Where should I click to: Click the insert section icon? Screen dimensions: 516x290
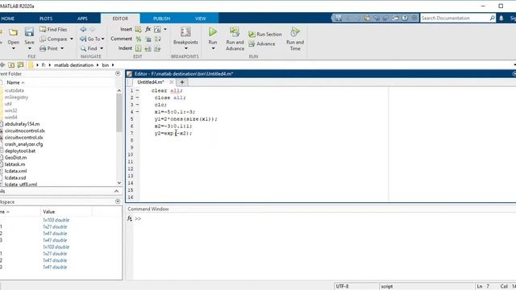pyautogui.click(x=138, y=29)
